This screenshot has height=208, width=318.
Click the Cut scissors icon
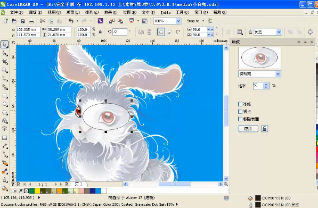pyautogui.click(x=43, y=21)
